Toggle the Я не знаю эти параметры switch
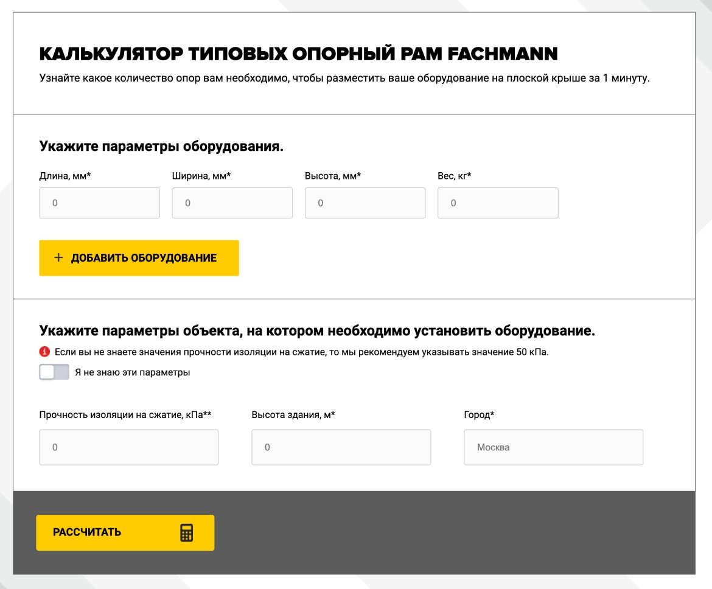This screenshot has width=712, height=589. coord(54,372)
